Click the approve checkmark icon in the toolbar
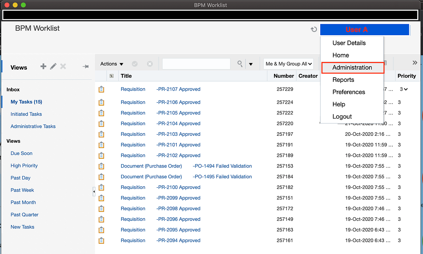 [x=134, y=63]
